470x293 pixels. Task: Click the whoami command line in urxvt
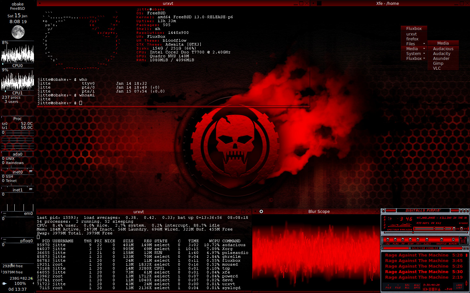point(66,95)
